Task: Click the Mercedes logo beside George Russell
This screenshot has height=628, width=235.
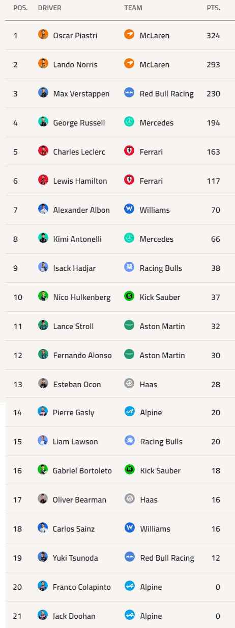Action: point(129,122)
